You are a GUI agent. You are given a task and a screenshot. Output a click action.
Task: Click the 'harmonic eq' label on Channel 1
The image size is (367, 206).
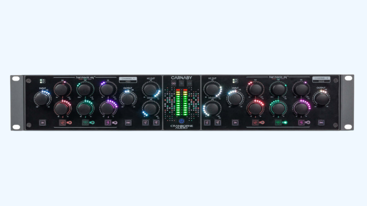point(85,77)
